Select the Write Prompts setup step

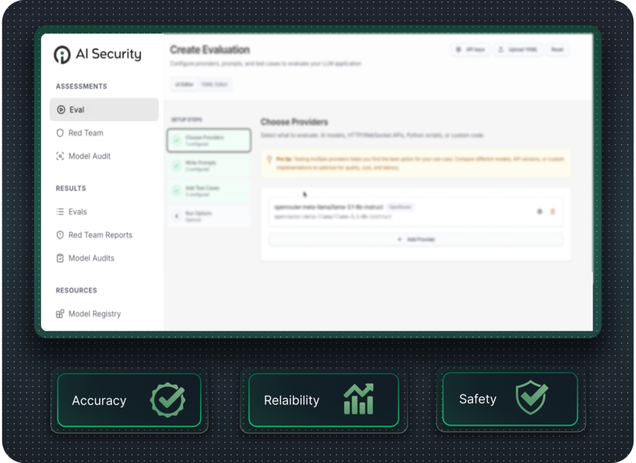(209, 166)
